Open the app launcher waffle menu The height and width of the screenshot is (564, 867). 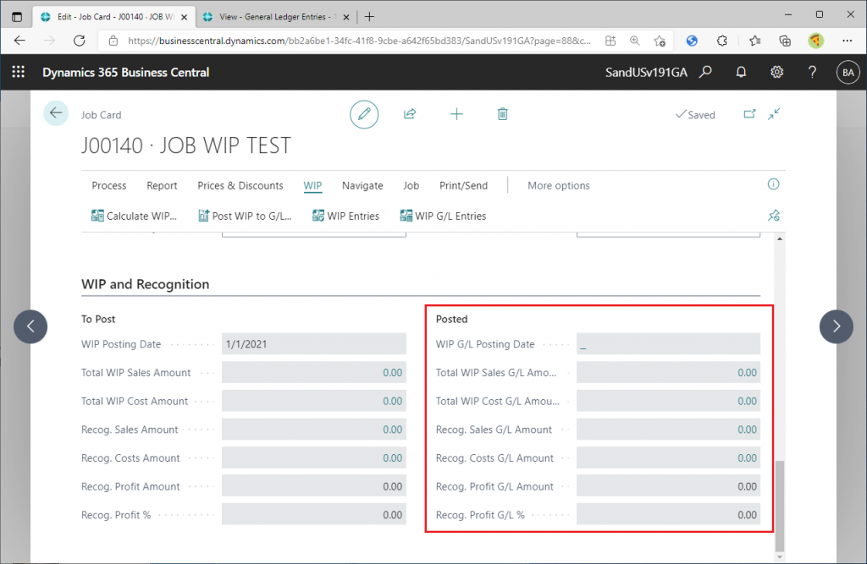coord(19,72)
